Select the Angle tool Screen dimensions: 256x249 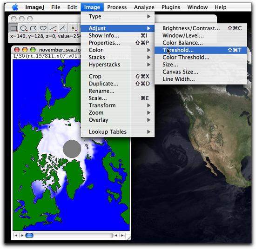[63, 28]
